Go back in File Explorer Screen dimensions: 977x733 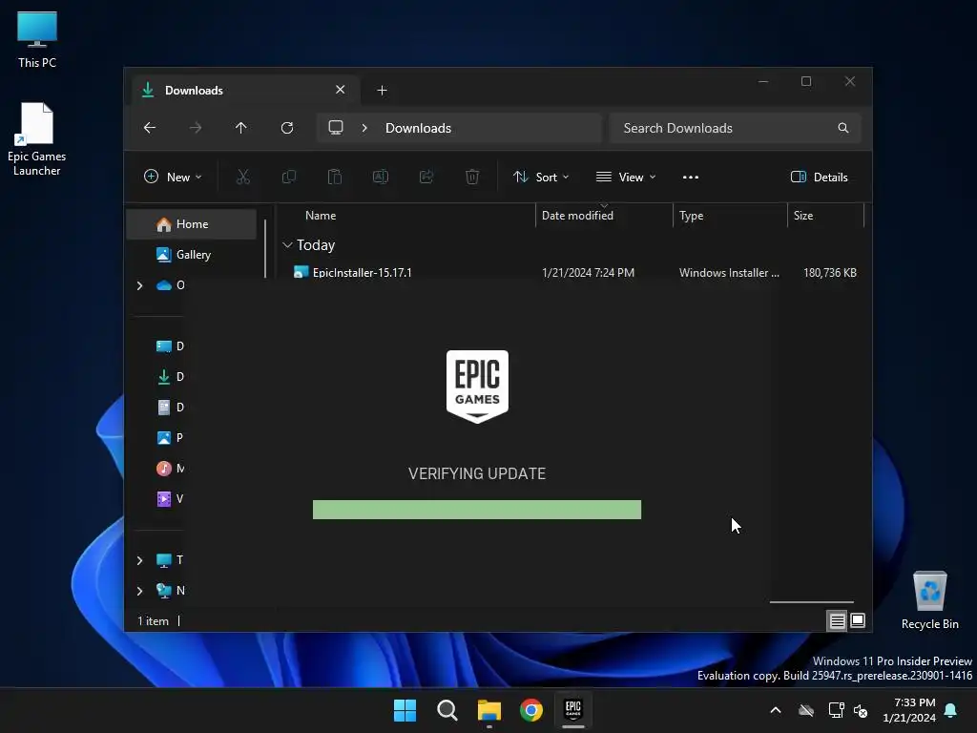tap(150, 128)
